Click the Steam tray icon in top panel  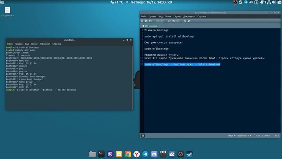click(x=241, y=2)
